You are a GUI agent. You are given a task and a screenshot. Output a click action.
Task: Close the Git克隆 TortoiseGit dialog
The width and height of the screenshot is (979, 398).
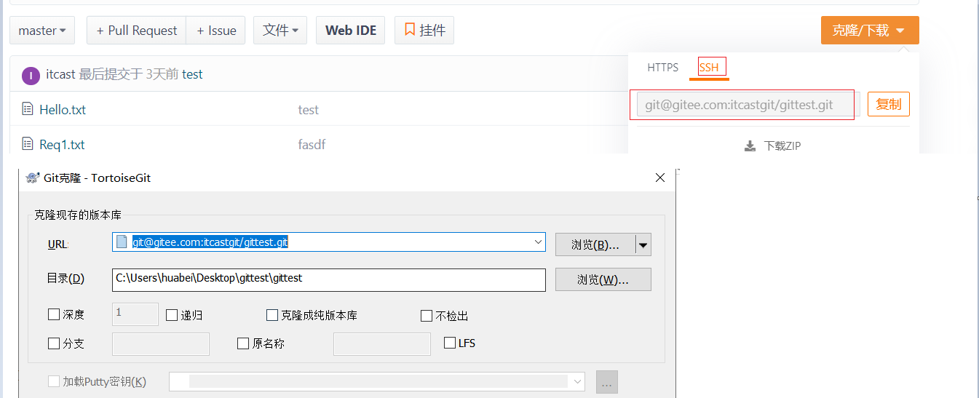[660, 178]
